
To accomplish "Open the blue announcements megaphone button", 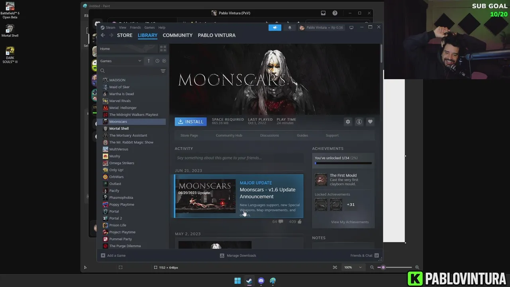I will point(275,28).
